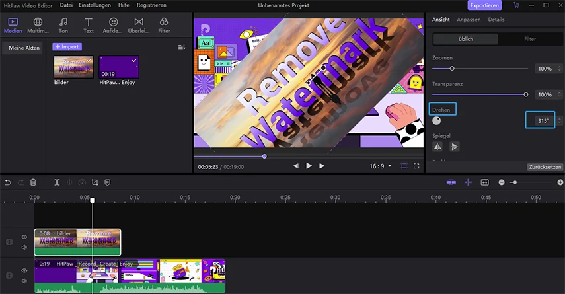This screenshot has width=565, height=294.
Task: Zoom in the timeline with plus
Action: [560, 182]
